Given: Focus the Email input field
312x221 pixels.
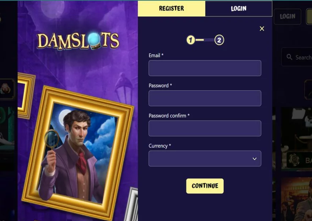Looking at the screenshot, I should (205, 68).
